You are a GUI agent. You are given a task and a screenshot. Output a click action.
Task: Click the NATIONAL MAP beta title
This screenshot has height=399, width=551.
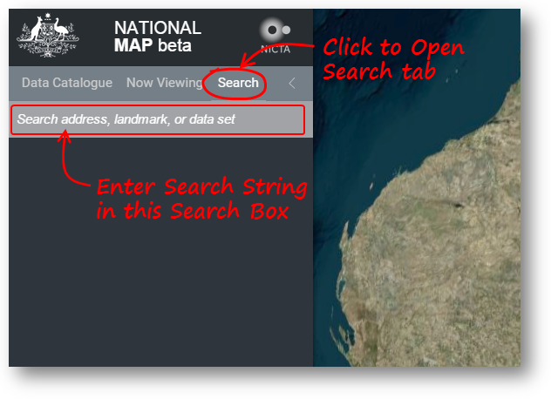coord(158,37)
